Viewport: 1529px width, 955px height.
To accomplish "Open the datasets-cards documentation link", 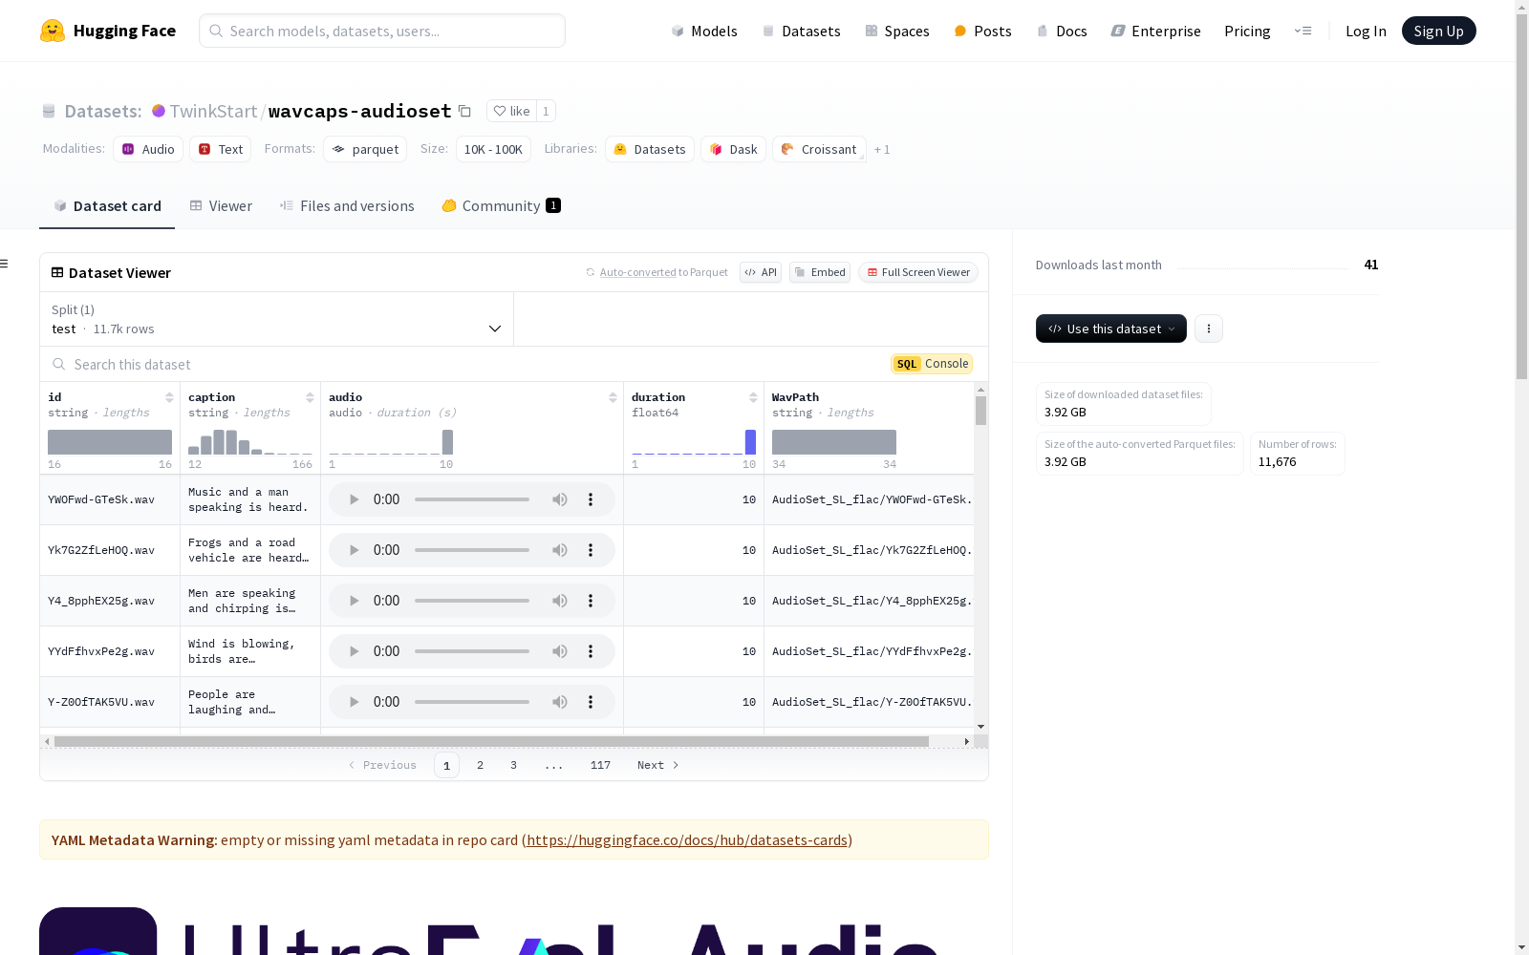I will pyautogui.click(x=687, y=840).
